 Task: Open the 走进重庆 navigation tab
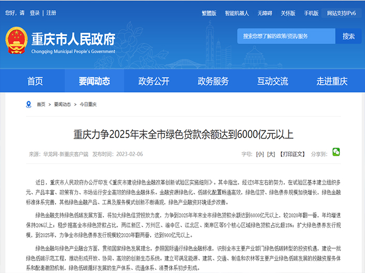332,81
